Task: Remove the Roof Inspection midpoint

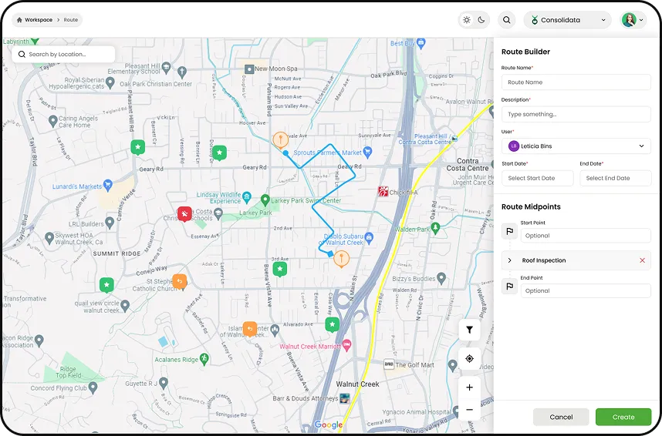Action: 642,260
